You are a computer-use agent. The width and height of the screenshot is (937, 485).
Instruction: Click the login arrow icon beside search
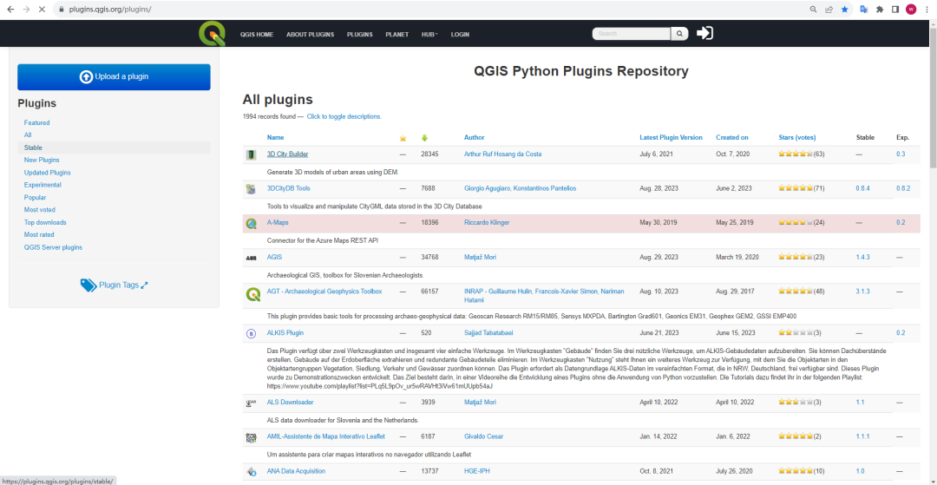[704, 34]
